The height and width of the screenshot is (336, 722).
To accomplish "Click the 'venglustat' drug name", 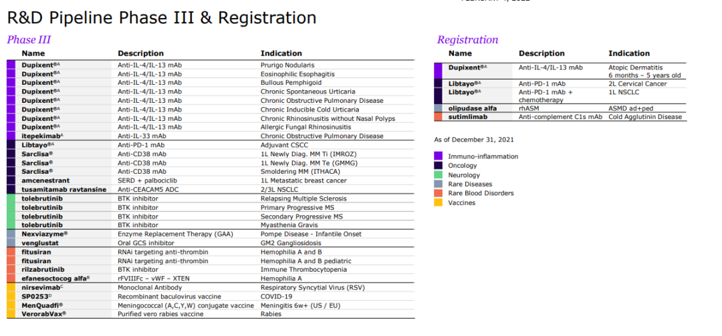I will coord(39,243).
